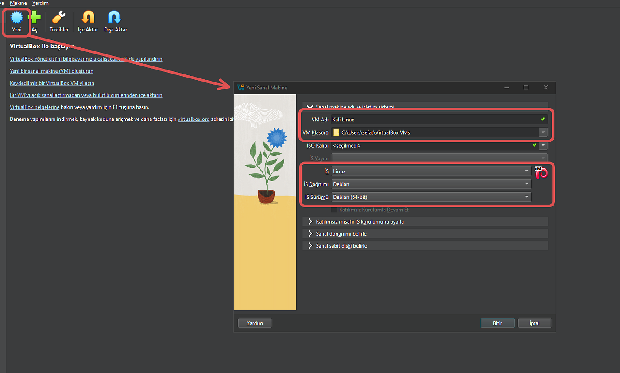This screenshot has width=620, height=373.
Task: Click the Yeni (new machine) toolbar icon
Action: coord(17,18)
